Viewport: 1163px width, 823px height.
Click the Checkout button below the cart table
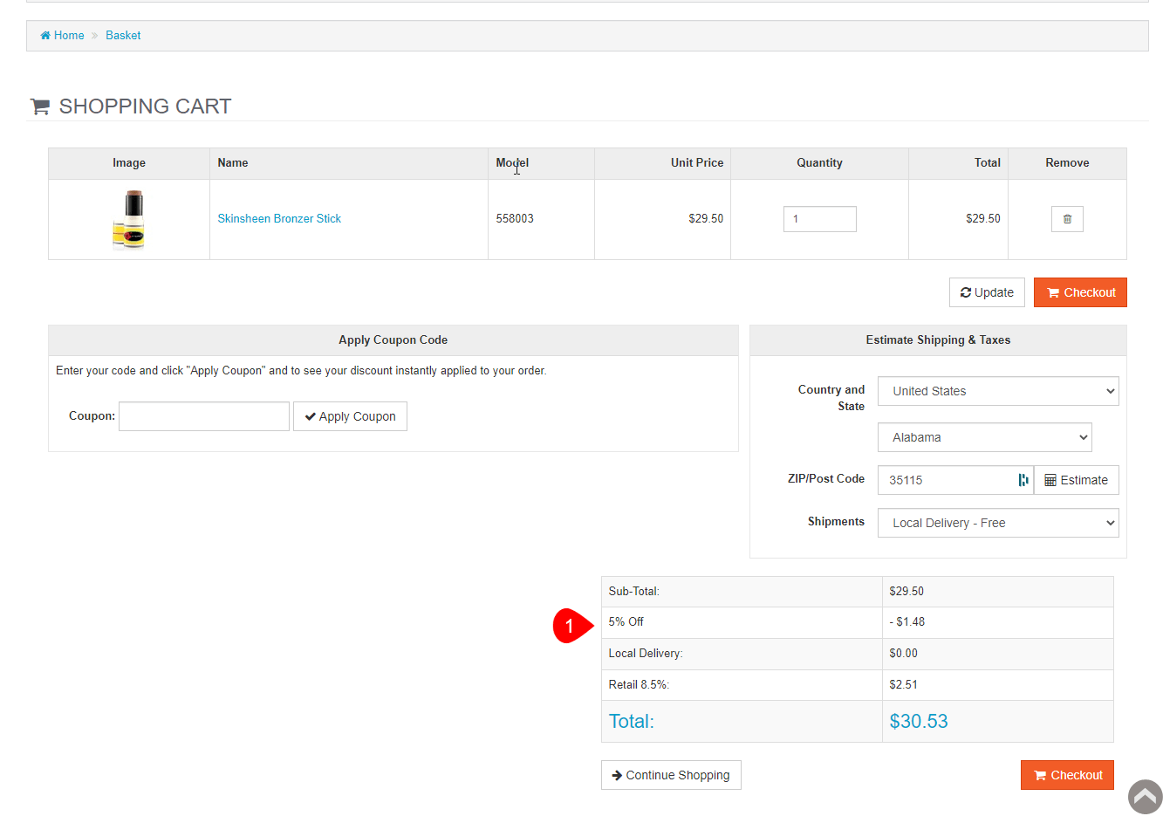pyautogui.click(x=1079, y=292)
